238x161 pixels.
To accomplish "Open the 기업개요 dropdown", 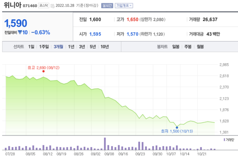I will (124, 6).
